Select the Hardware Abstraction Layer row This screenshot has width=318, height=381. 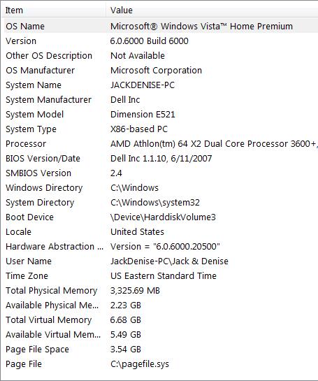click(159, 246)
